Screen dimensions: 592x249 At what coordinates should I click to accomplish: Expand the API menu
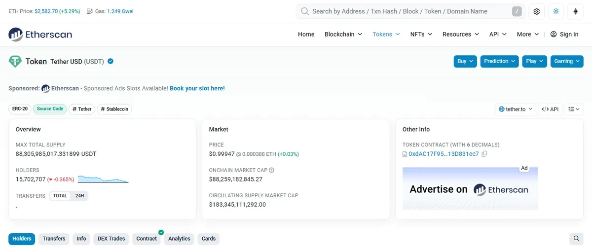pyautogui.click(x=498, y=34)
